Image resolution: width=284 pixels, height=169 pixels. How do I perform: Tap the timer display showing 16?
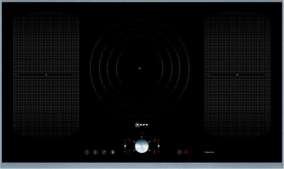186,152
